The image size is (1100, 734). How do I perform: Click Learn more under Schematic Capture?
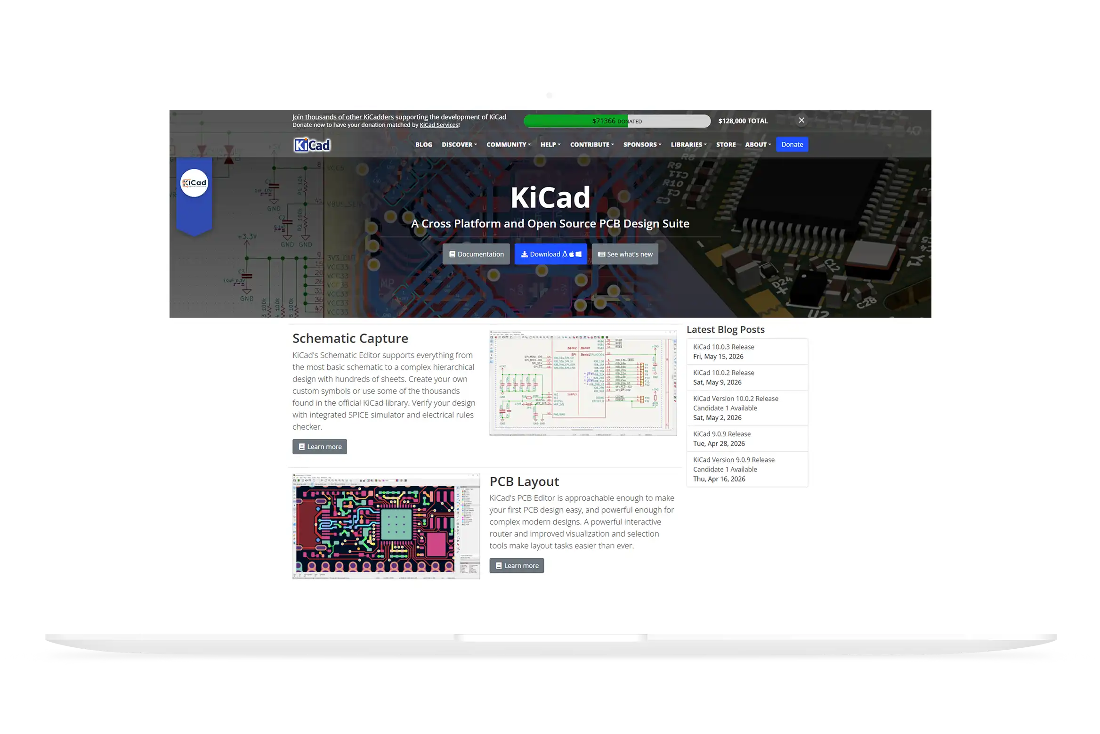tap(319, 447)
